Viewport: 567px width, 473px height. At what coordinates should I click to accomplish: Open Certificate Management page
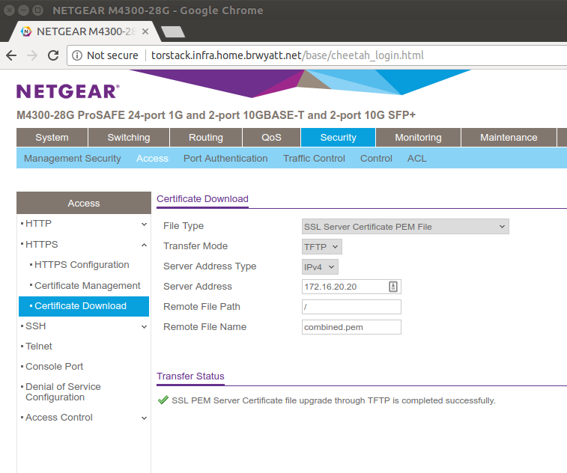point(87,286)
